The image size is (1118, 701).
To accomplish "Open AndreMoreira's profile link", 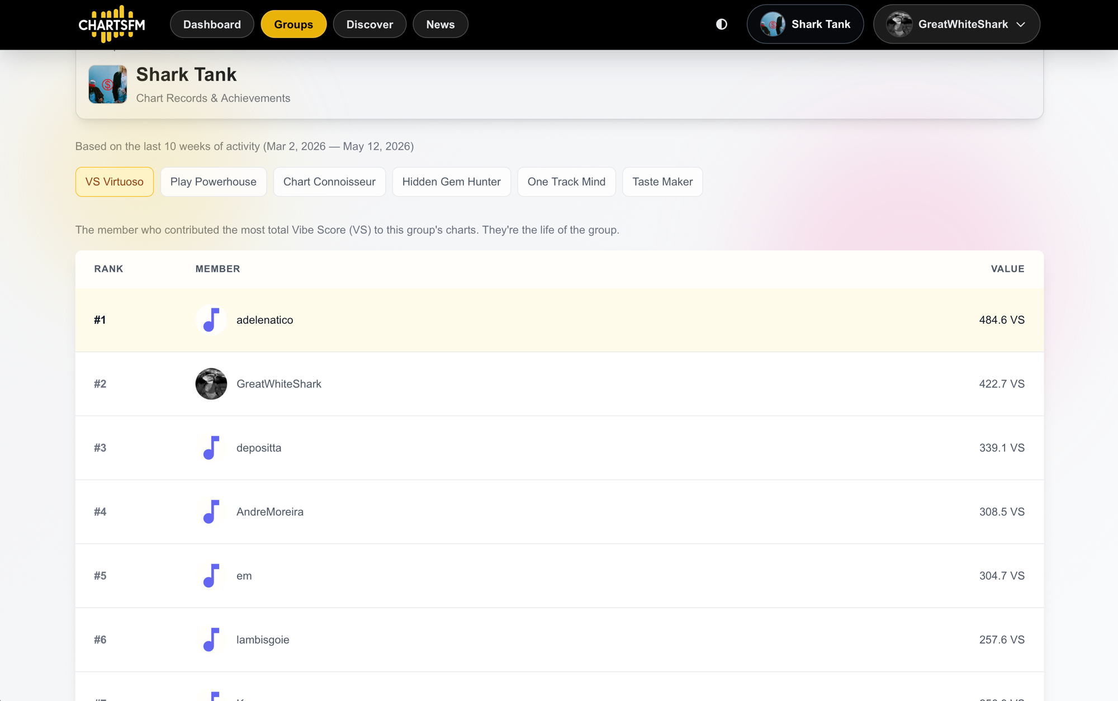I will (x=270, y=512).
